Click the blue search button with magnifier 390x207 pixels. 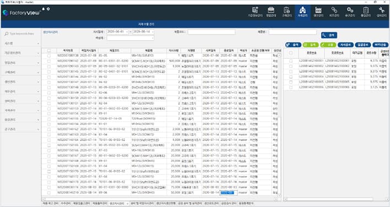click(x=329, y=35)
